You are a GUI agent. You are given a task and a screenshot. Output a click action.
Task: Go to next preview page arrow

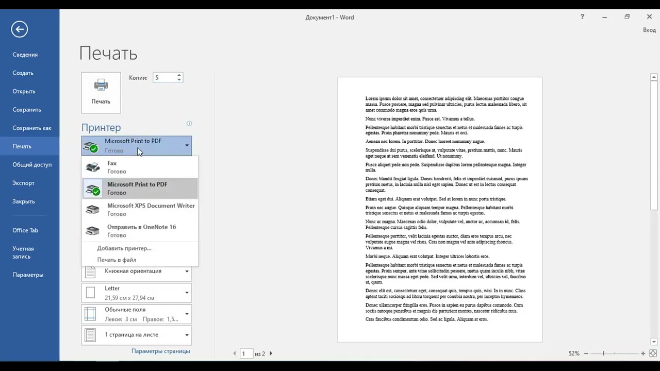pos(271,353)
